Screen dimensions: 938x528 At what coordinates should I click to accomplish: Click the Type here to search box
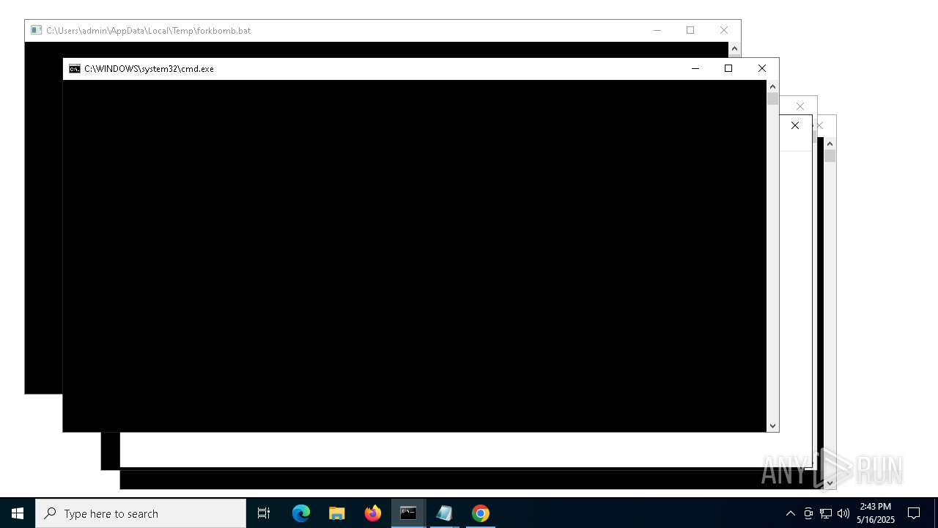[x=141, y=513]
